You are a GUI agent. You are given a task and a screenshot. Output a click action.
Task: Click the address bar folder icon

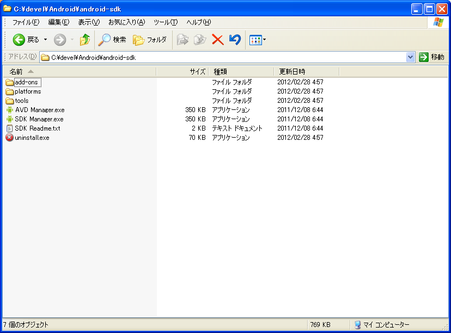coord(45,58)
